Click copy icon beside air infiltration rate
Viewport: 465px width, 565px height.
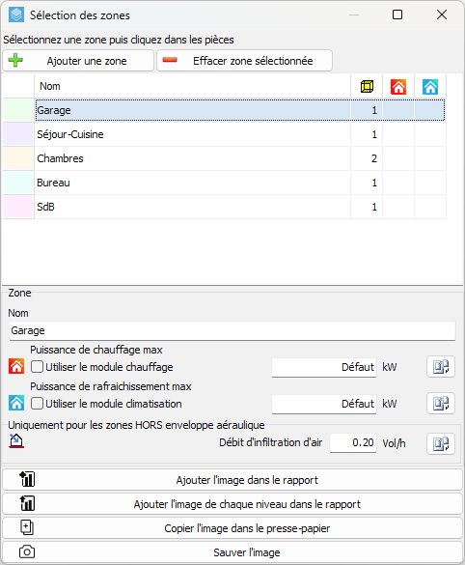tap(441, 443)
